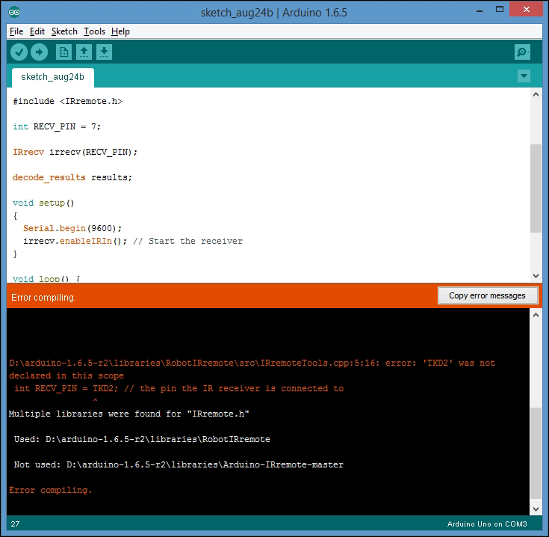This screenshot has width=549, height=537.
Task: Minimize the Arduino window
Action: 480,10
